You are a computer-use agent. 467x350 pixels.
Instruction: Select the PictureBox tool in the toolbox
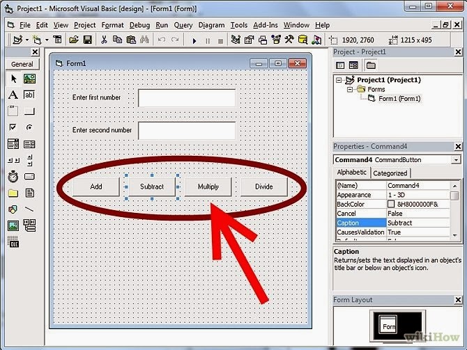pyautogui.click(x=29, y=79)
